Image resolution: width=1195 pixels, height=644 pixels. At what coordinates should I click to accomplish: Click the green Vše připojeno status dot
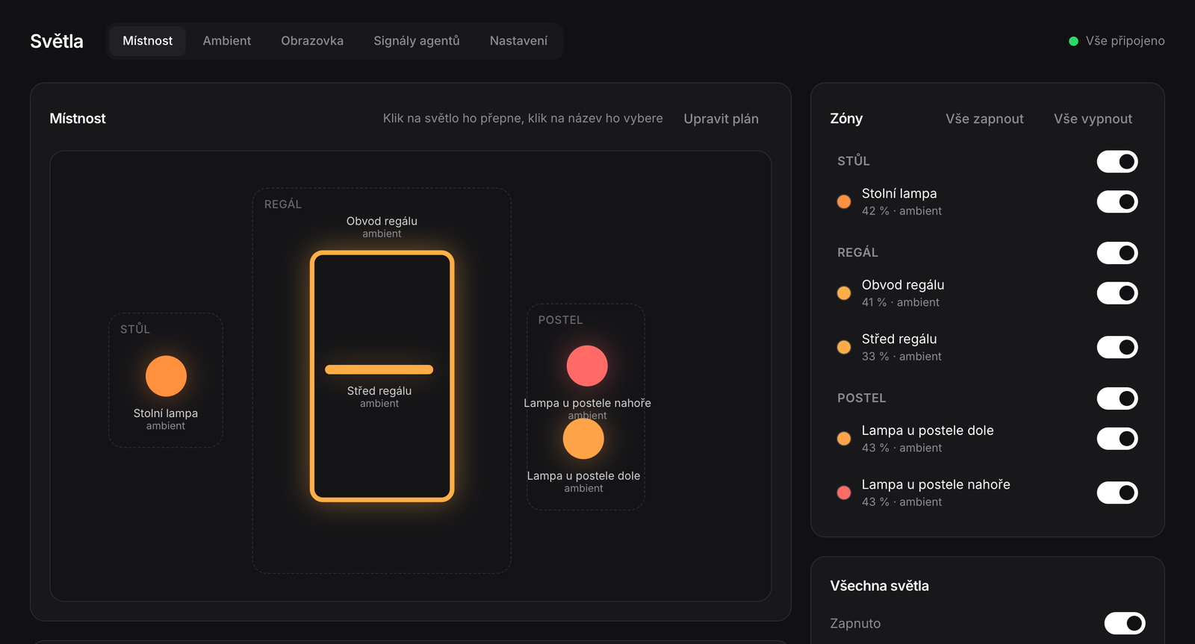[x=1073, y=41]
